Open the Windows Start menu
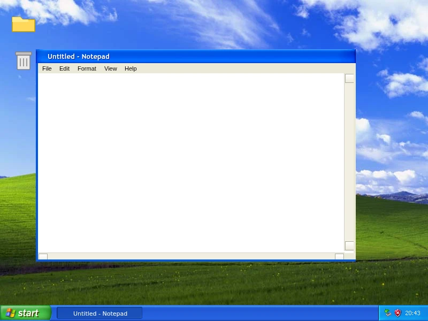The width and height of the screenshot is (428, 321). (26, 313)
